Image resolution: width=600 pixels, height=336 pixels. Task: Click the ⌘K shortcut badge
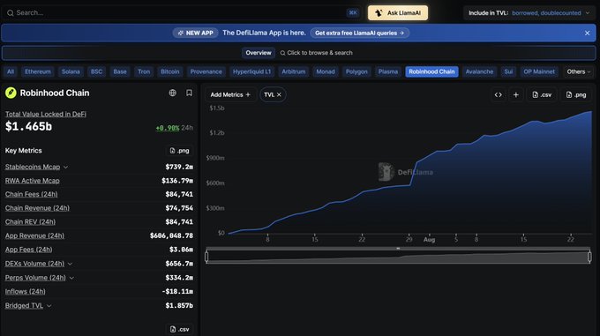point(353,12)
